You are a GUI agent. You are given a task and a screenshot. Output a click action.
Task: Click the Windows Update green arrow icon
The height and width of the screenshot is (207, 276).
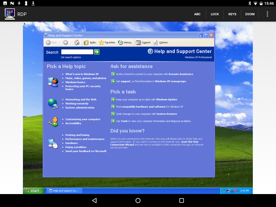(x=113, y=99)
